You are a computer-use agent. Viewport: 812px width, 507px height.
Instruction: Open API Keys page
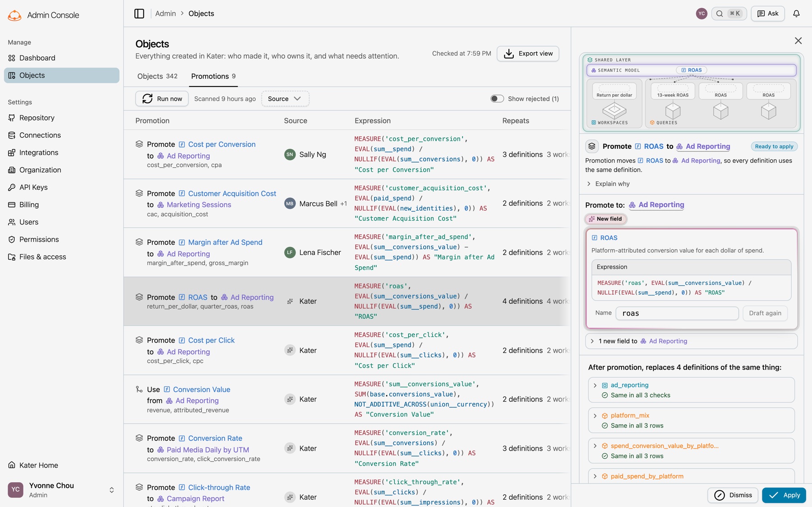[62, 187]
